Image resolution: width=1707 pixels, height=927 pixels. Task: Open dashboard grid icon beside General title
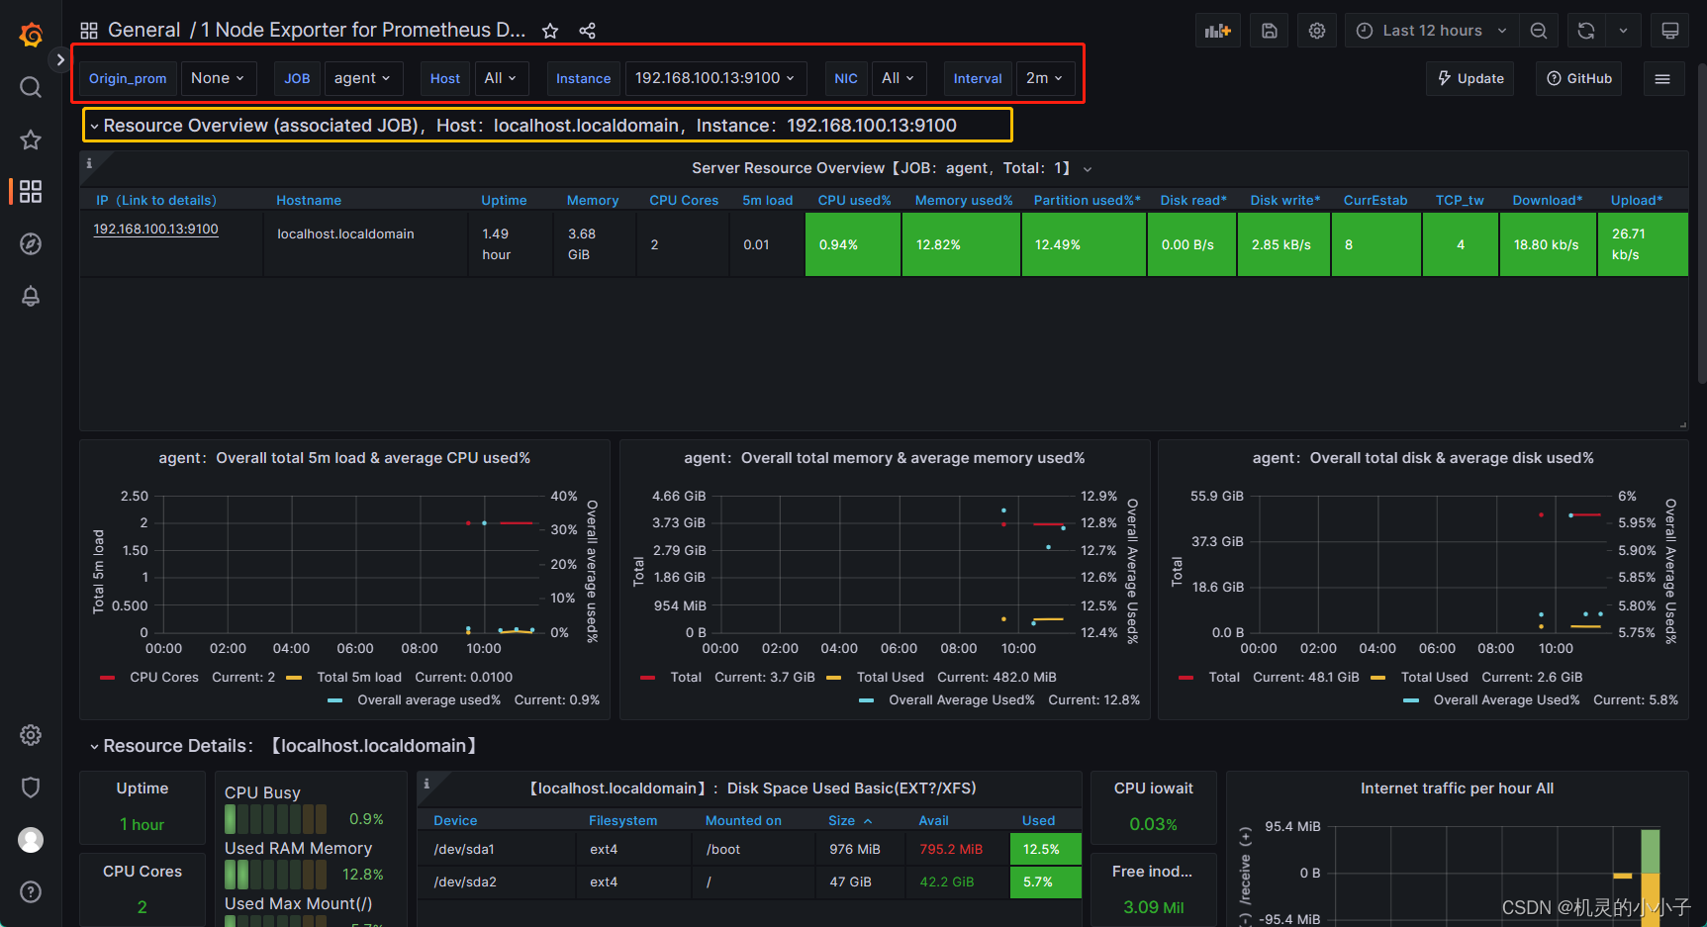point(89,31)
